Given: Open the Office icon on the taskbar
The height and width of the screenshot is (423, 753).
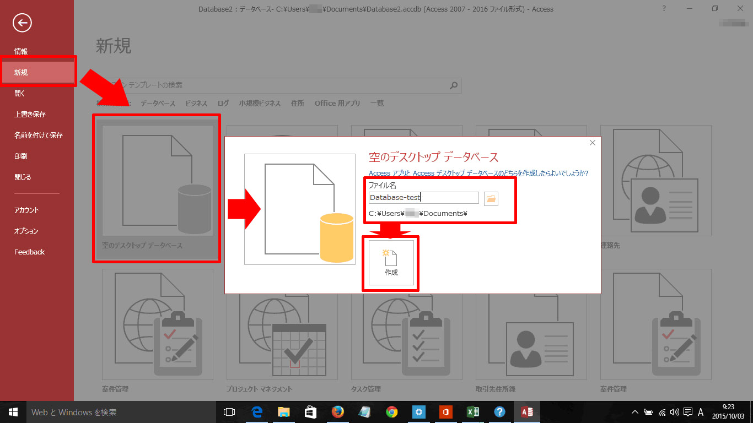Looking at the screenshot, I should 445,412.
